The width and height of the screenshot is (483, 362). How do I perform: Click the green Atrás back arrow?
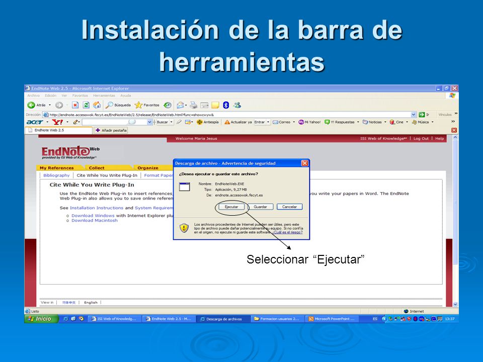tap(31, 105)
